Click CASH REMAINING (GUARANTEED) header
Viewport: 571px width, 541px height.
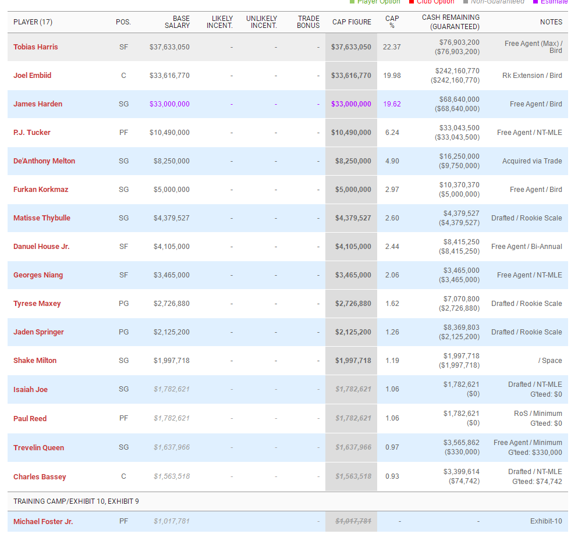coord(451,22)
